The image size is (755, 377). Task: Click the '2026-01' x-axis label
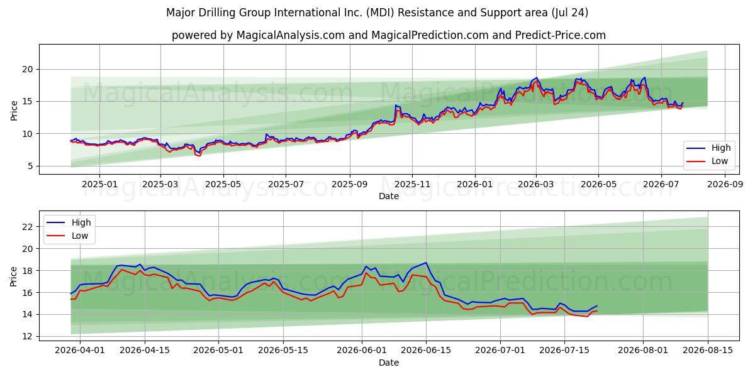pyautogui.click(x=474, y=184)
